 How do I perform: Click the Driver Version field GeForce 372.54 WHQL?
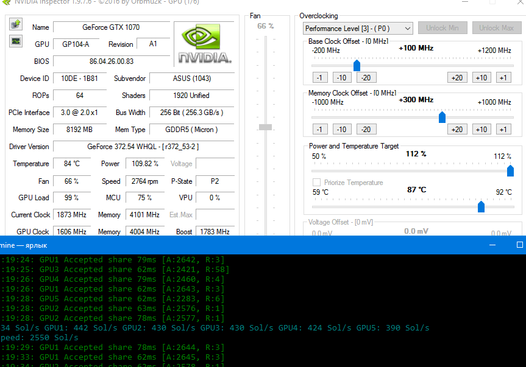tap(144, 147)
